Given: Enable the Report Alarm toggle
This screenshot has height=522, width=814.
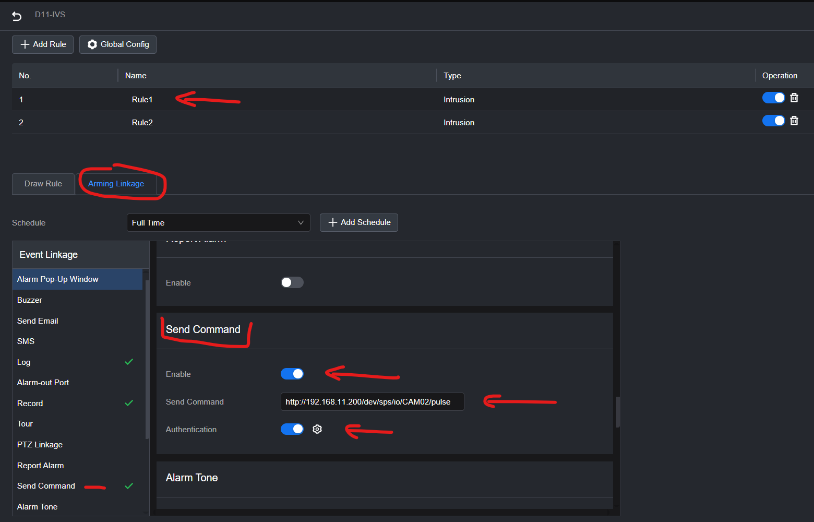Looking at the screenshot, I should pos(292,282).
